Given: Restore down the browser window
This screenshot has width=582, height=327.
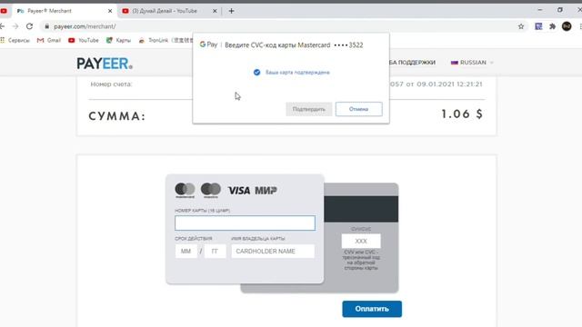Looking at the screenshot, I should 560,10.
